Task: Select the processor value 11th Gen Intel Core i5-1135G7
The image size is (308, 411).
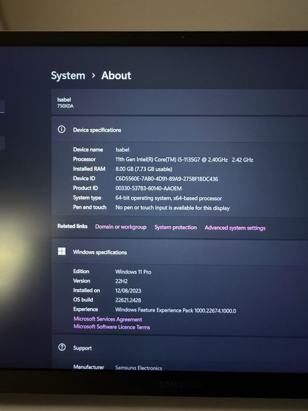Action: pos(184,159)
